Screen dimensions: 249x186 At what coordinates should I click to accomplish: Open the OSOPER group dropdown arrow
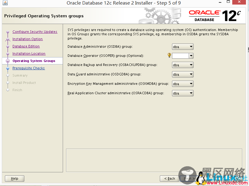pyautogui.click(x=191, y=56)
